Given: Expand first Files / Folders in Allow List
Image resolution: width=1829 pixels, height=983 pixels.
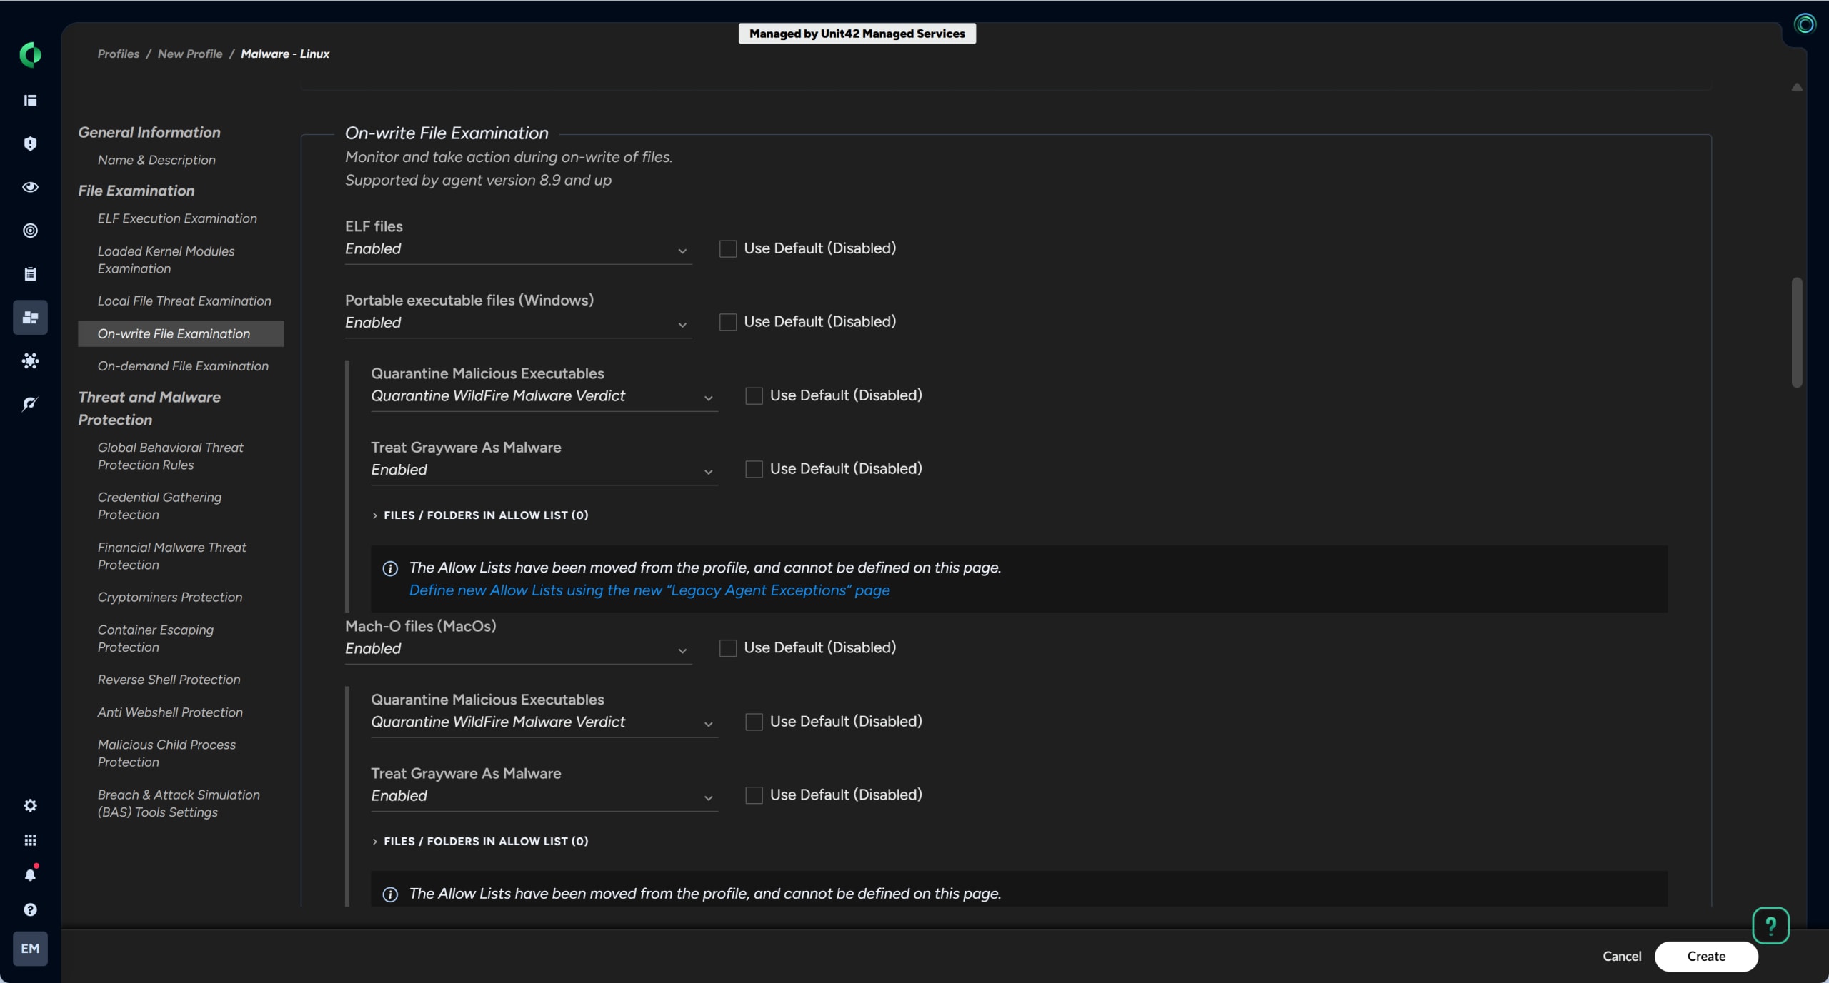Looking at the screenshot, I should click(x=485, y=515).
